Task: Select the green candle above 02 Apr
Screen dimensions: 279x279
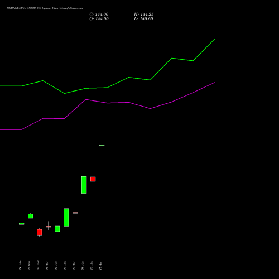Action: click(57, 229)
